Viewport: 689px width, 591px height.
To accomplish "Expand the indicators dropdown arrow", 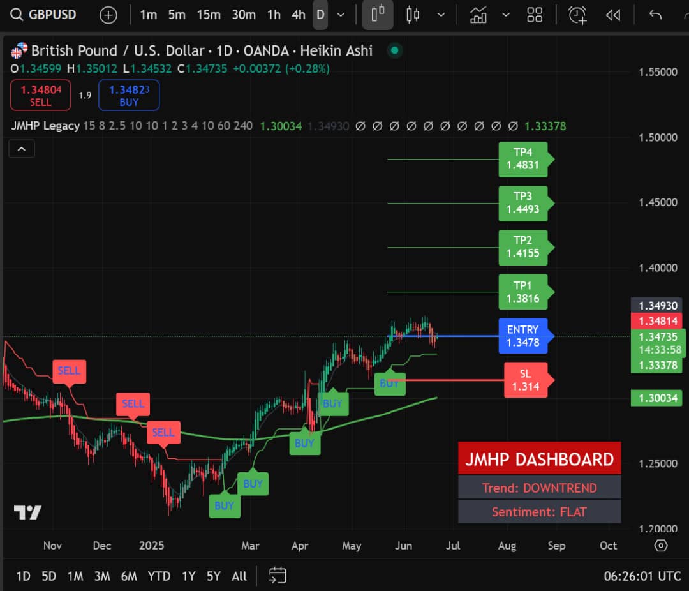I will (506, 15).
